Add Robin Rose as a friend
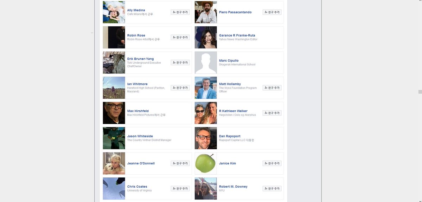422x202 pixels. point(180,37)
